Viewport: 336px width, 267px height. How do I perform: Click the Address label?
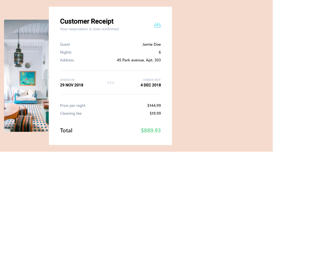click(67, 60)
